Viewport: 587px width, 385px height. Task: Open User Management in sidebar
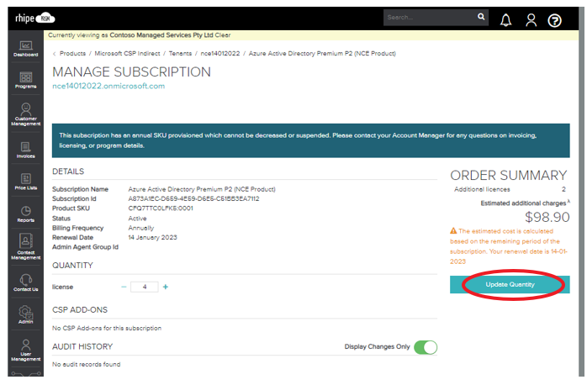(x=25, y=351)
